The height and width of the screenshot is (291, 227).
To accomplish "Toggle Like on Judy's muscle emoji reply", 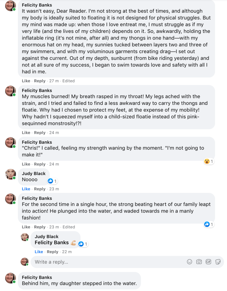I will coord(39,252).
